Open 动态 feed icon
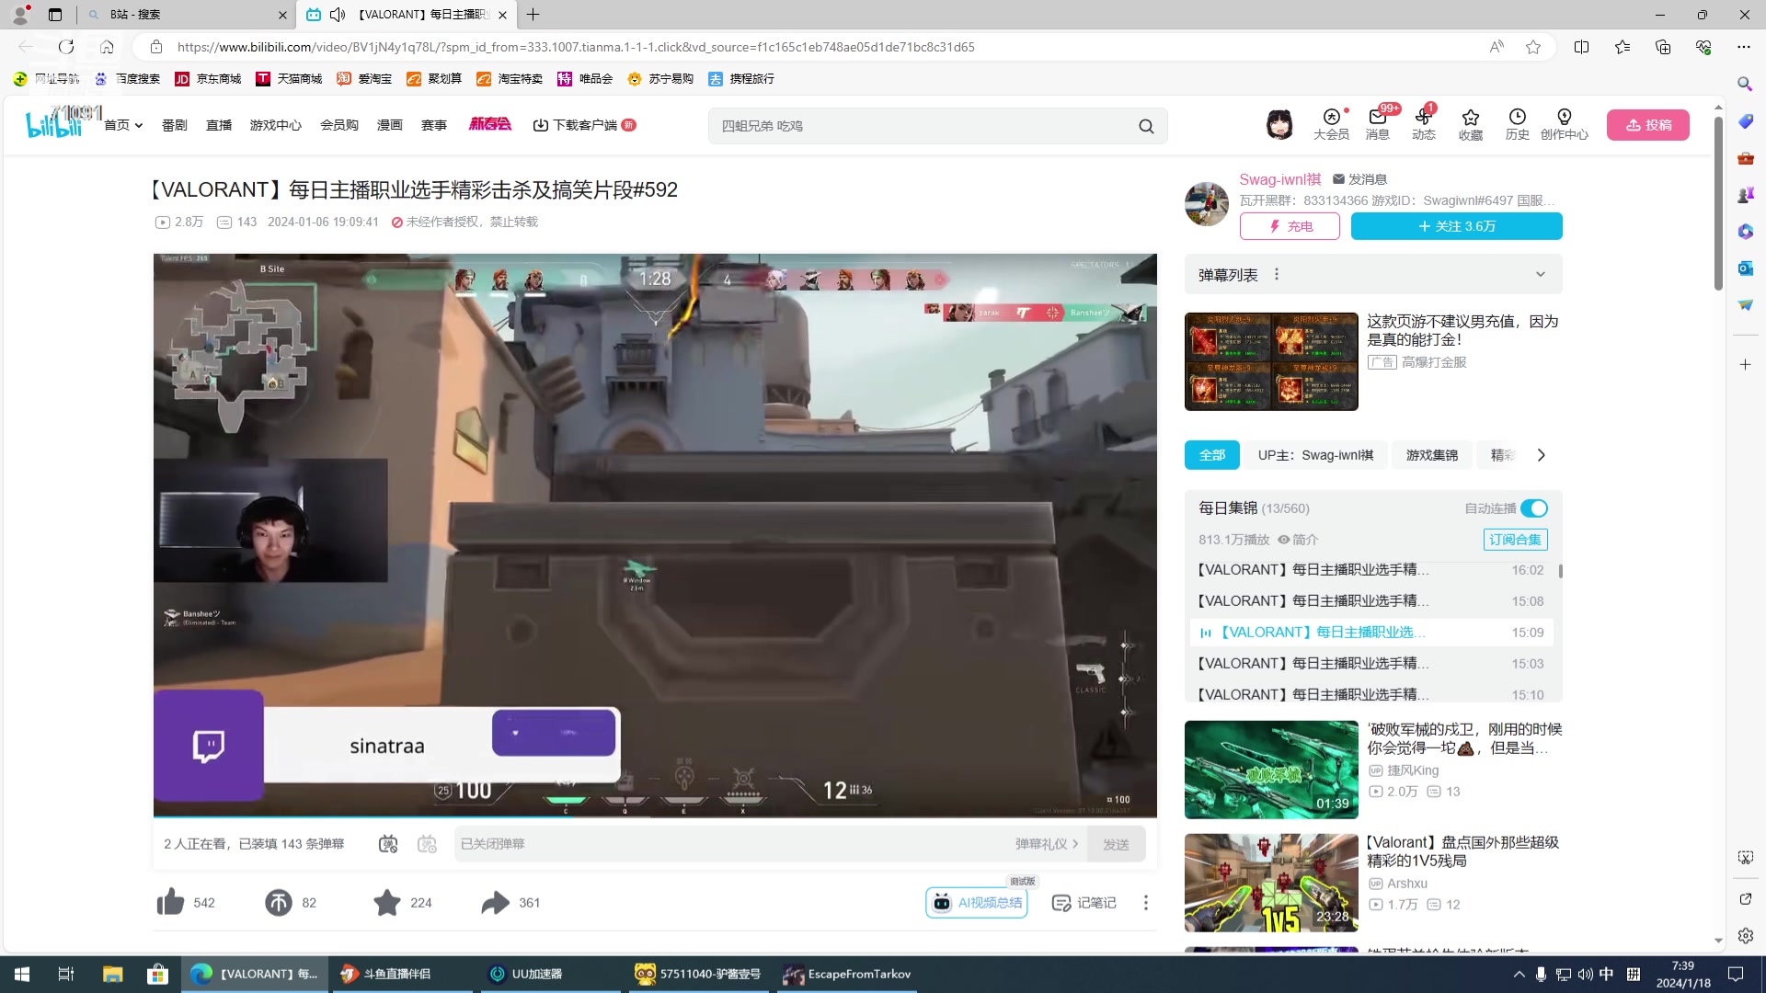The width and height of the screenshot is (1766, 993). pos(1424,124)
